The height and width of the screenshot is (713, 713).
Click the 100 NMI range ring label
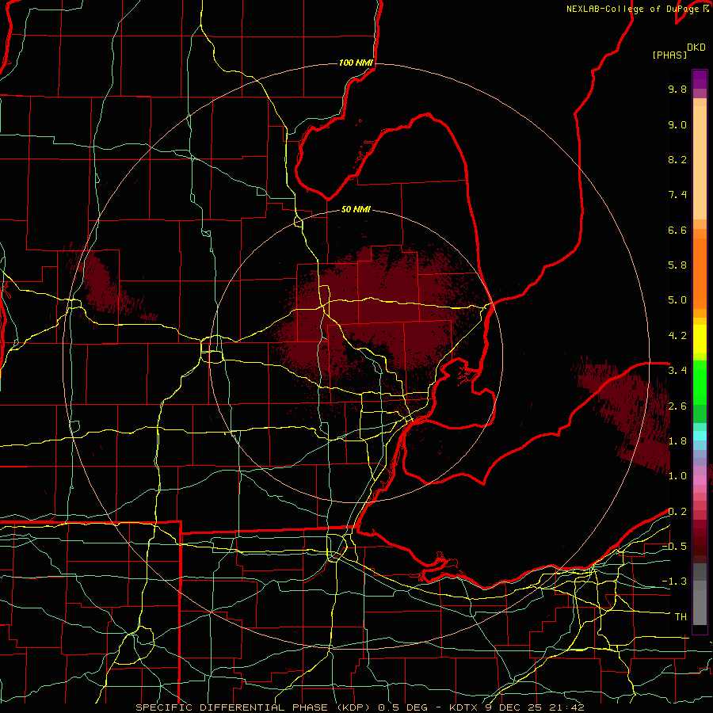(356, 63)
